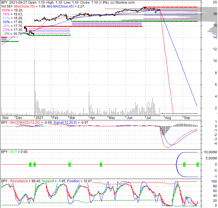This screenshot has height=208, width=218.
Task: Click the BUY = 0.00 indicator label
Action: [19, 152]
